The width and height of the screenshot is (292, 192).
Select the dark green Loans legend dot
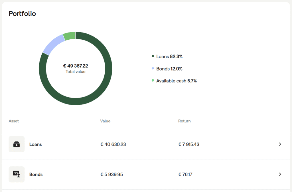153,56
